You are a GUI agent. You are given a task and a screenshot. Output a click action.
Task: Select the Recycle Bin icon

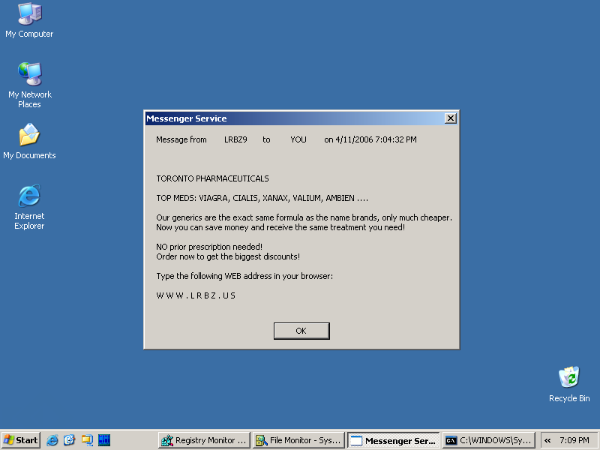click(569, 377)
